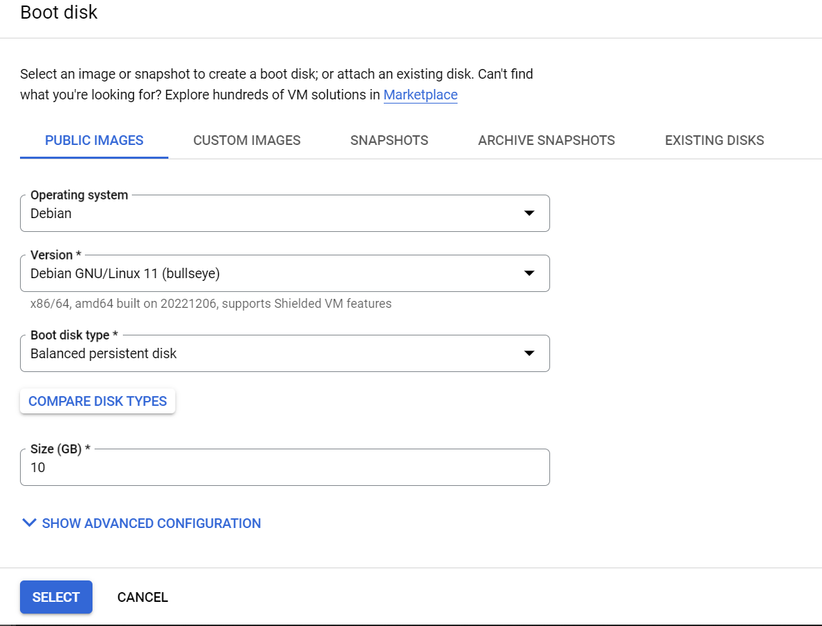
Task: Open the Balanced persistent disk type selector
Action: click(x=276, y=353)
